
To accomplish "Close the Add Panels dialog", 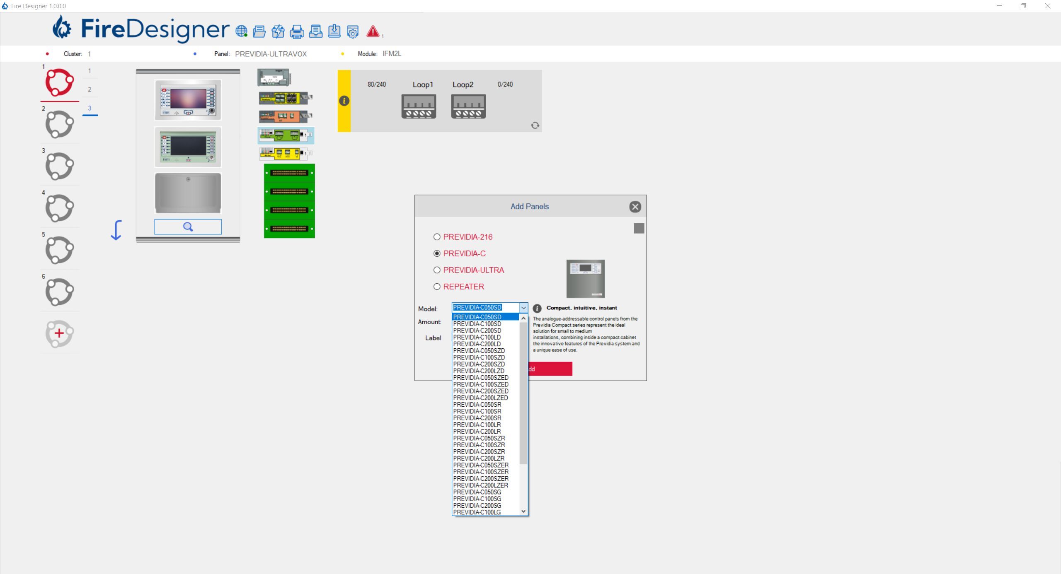I will coord(635,207).
